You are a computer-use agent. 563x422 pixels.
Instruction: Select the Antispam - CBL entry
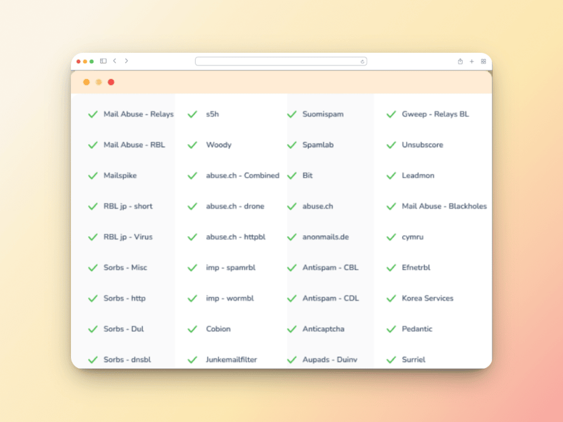tap(330, 268)
